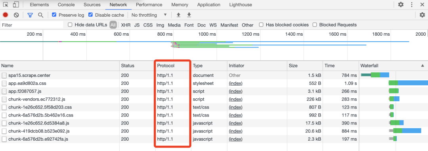Import a HAR file with upload arrow
Viewport: 428px width, 151px height.
click(x=178, y=15)
